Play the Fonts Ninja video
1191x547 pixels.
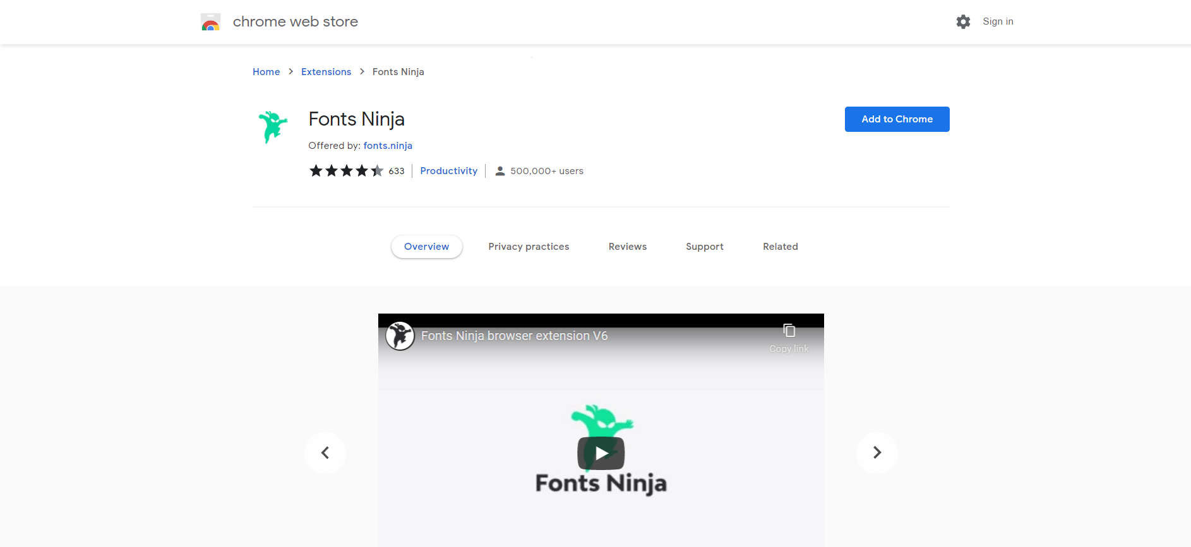pos(601,453)
